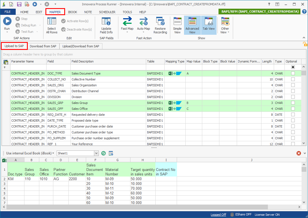Toggle Optional checkbox in the filter row

[x=293, y=67]
